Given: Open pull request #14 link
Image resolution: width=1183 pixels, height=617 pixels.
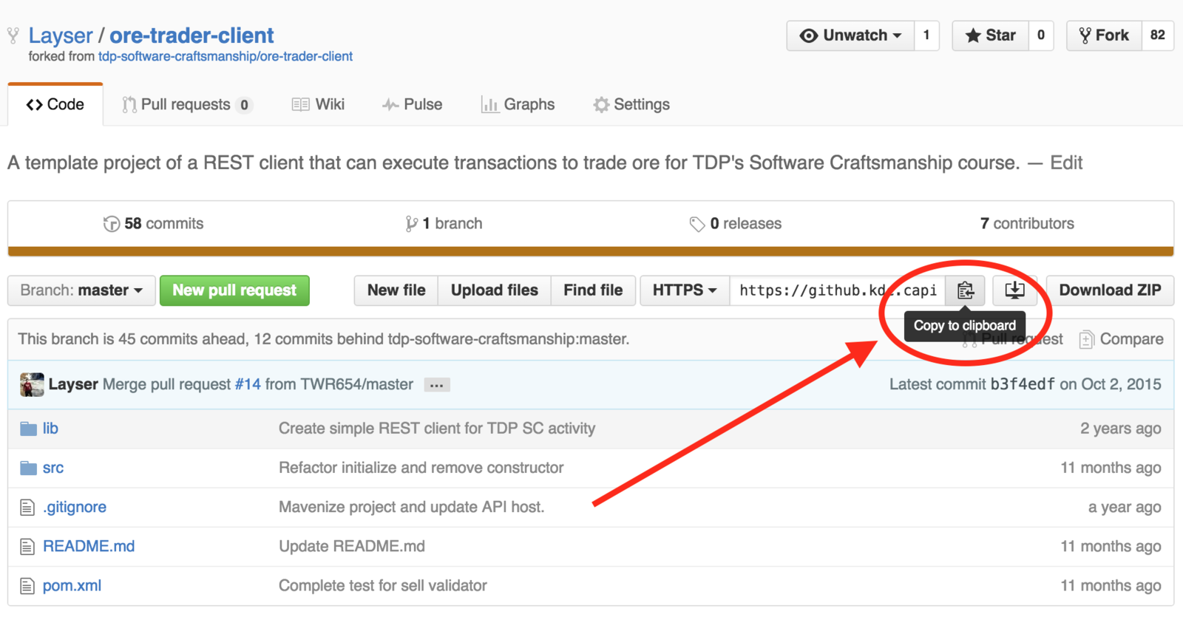Looking at the screenshot, I should pos(248,385).
